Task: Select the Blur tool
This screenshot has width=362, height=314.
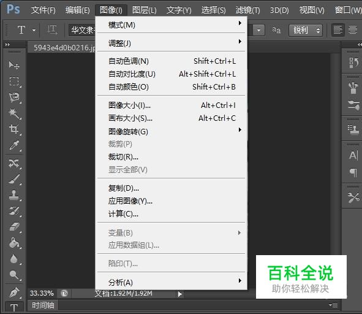Action: click(14, 259)
